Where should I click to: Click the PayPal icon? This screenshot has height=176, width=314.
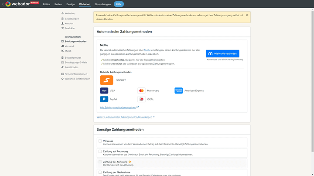(x=104, y=99)
